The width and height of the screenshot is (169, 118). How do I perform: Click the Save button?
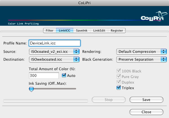[146, 100]
